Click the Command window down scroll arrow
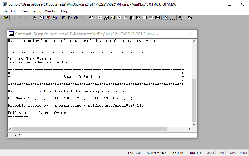249x156 pixels. (194, 124)
